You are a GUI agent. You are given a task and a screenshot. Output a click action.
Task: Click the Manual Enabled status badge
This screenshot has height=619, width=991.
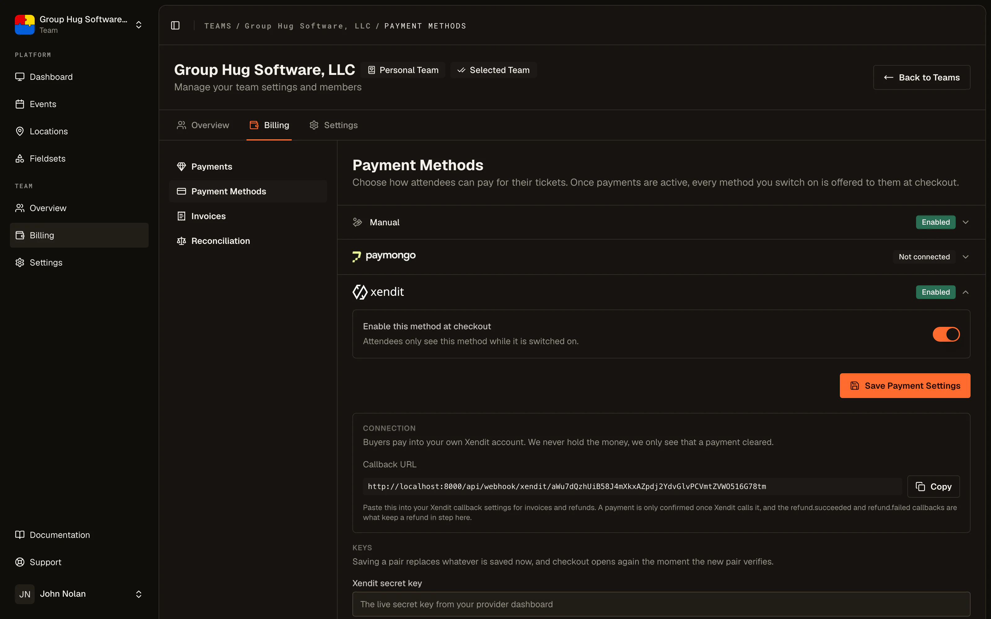tap(936, 222)
